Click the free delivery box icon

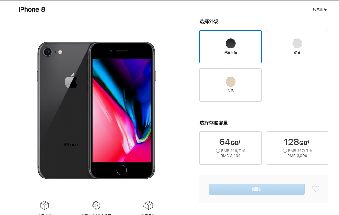tap(45, 205)
